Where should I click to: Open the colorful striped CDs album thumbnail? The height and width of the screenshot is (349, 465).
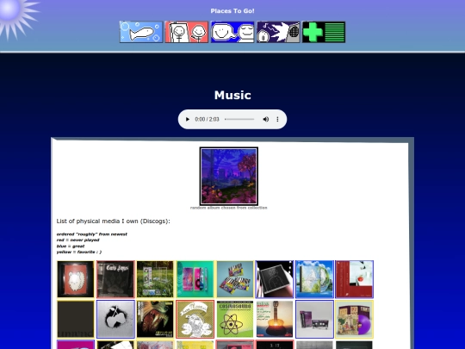click(x=235, y=279)
